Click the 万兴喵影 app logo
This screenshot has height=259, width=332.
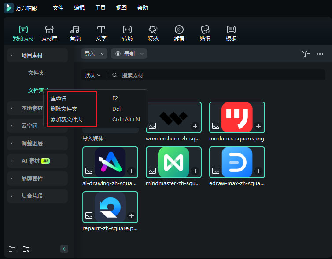click(9, 8)
